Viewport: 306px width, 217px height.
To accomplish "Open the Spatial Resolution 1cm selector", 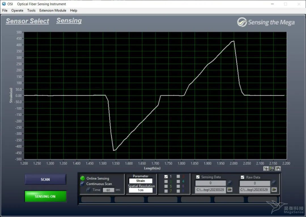I will pos(141,190).
